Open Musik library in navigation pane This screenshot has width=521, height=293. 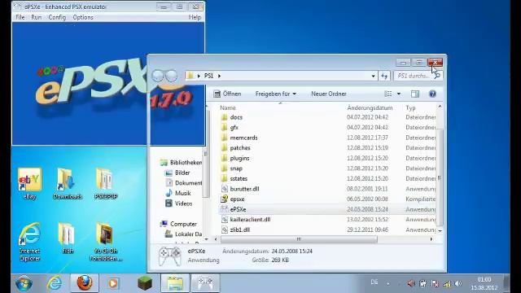pos(182,194)
